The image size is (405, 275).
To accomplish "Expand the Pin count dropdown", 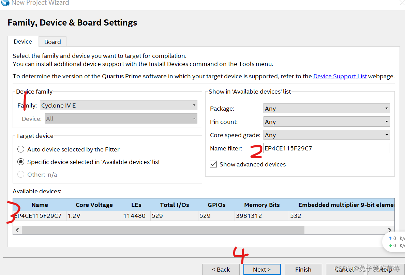I will (326, 122).
